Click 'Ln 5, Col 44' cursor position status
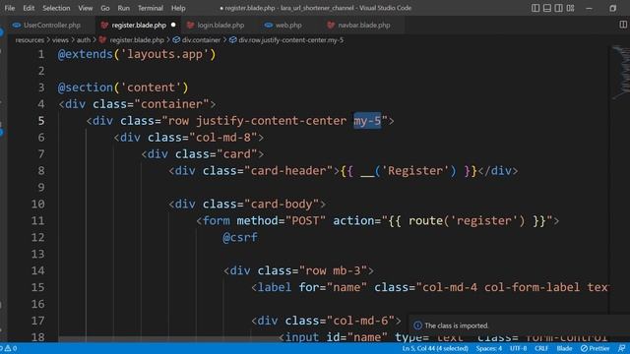The width and height of the screenshot is (630, 354). pos(435,348)
